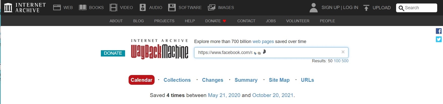Image resolution: width=443 pixels, height=104 pixels.
Task: Click the Upload arrow icon
Action: pyautogui.click(x=366, y=8)
